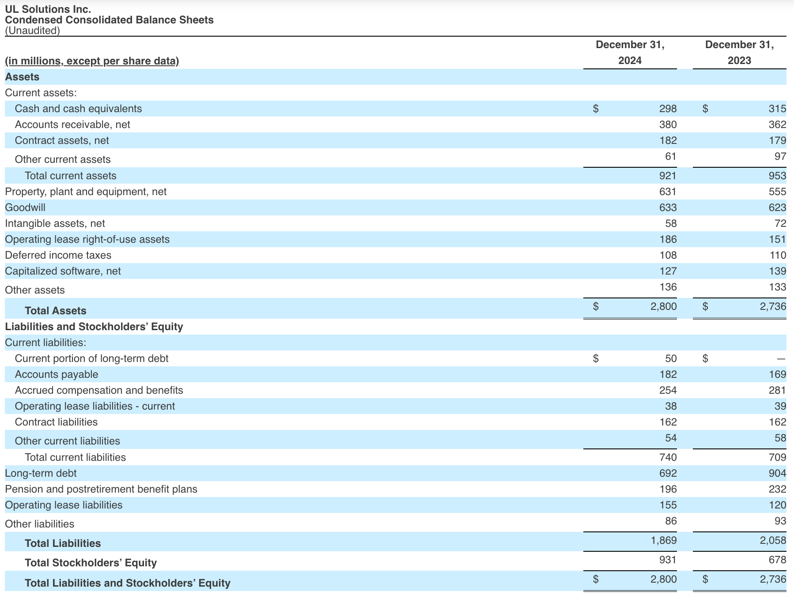Click the 127 capitalized software value
The width and height of the screenshot is (794, 595).
pos(668,271)
